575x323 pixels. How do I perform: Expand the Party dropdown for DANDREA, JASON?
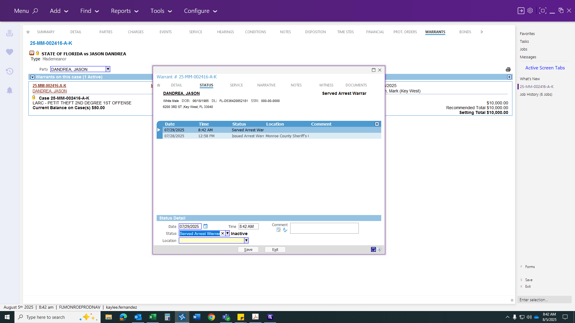[108, 69]
